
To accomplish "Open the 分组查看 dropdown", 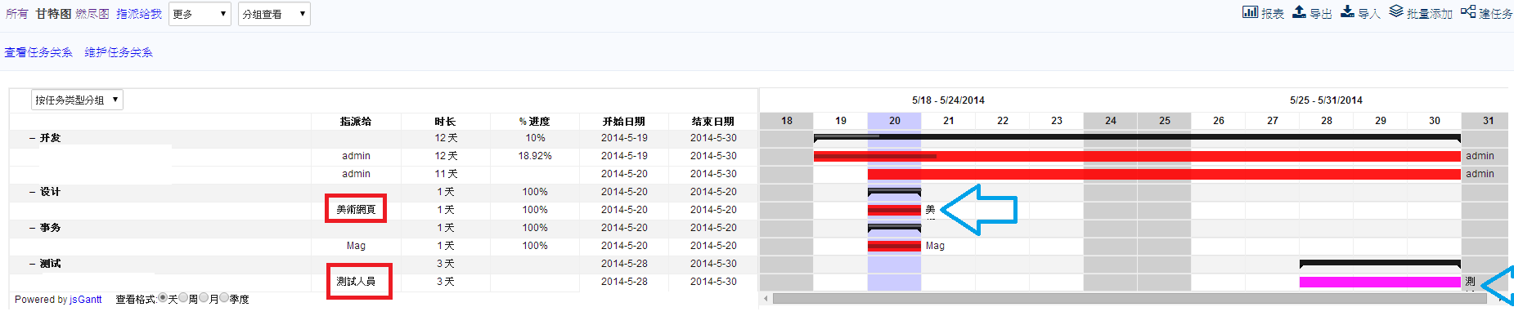I will [274, 14].
